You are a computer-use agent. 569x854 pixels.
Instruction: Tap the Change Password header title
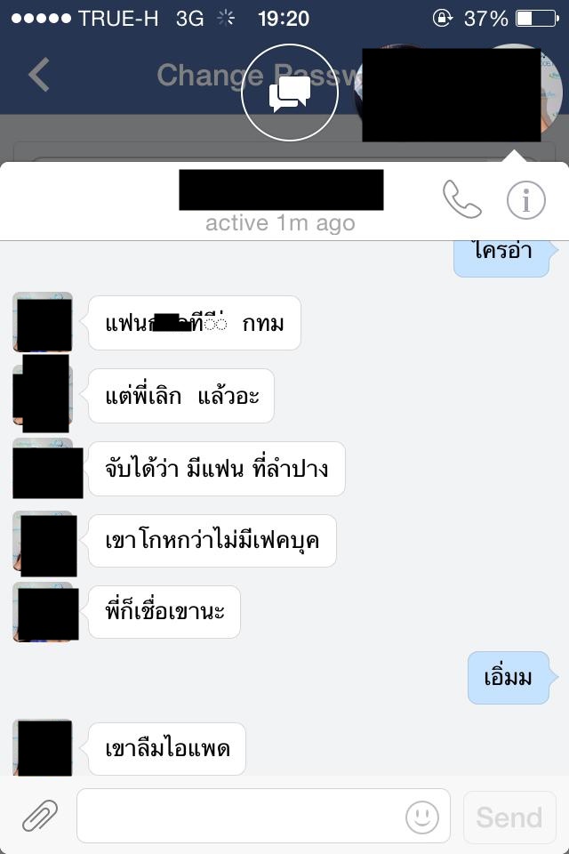[260, 75]
